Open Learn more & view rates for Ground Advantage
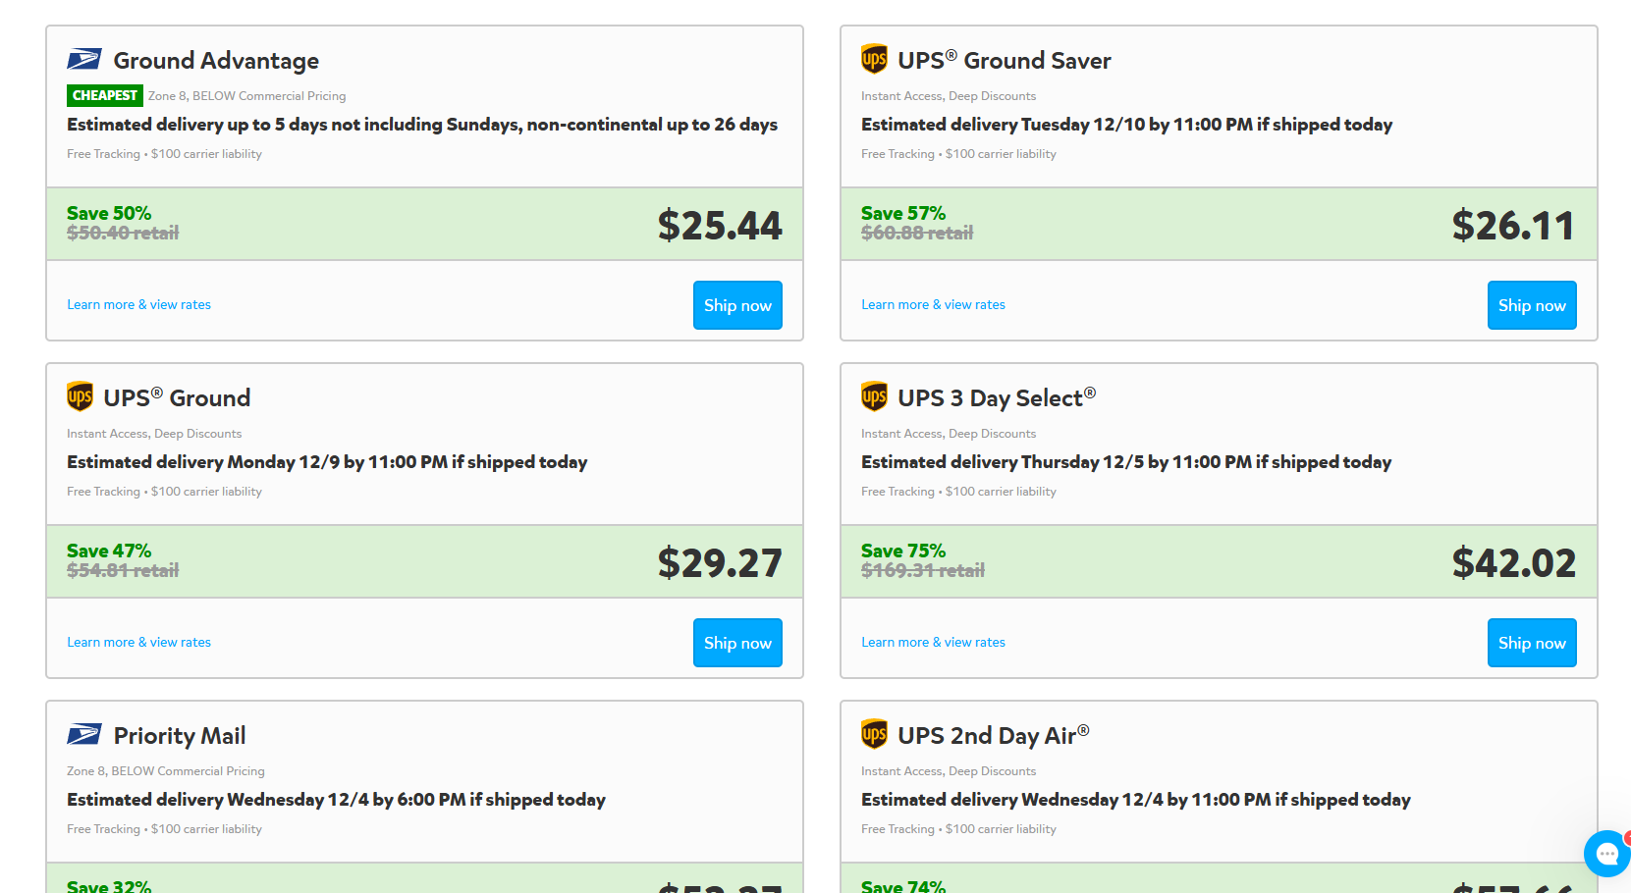The width and height of the screenshot is (1631, 893). point(138,305)
